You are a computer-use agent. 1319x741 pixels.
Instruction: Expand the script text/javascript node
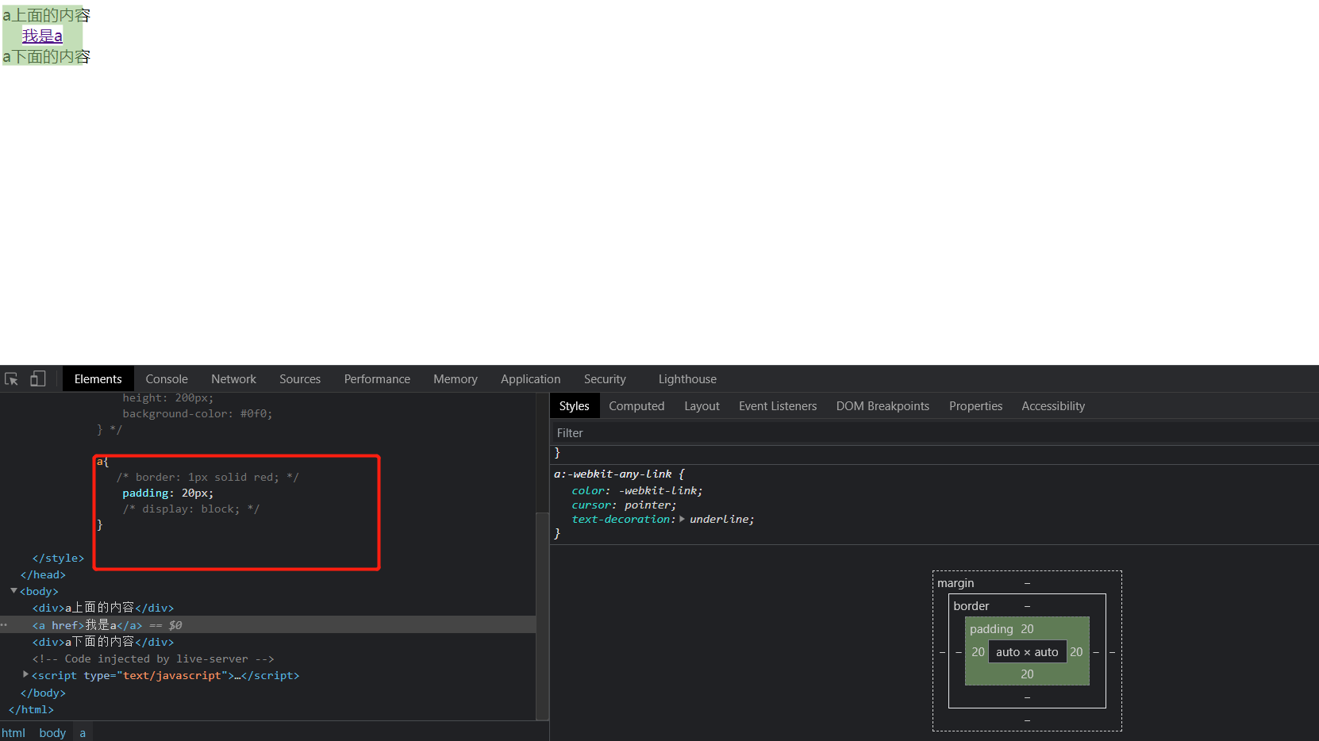(25, 674)
